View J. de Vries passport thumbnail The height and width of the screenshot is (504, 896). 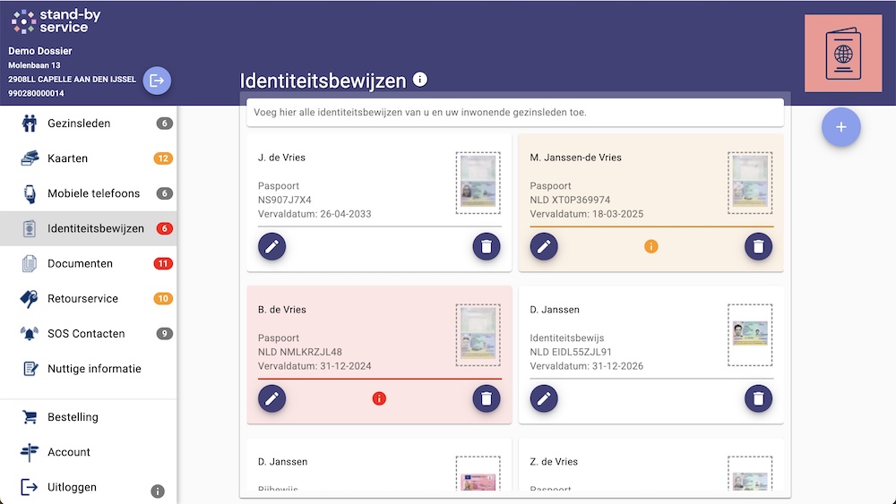pyautogui.click(x=478, y=183)
